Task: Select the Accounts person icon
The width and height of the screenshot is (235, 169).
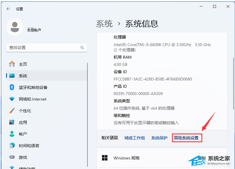Action: (x=12, y=134)
